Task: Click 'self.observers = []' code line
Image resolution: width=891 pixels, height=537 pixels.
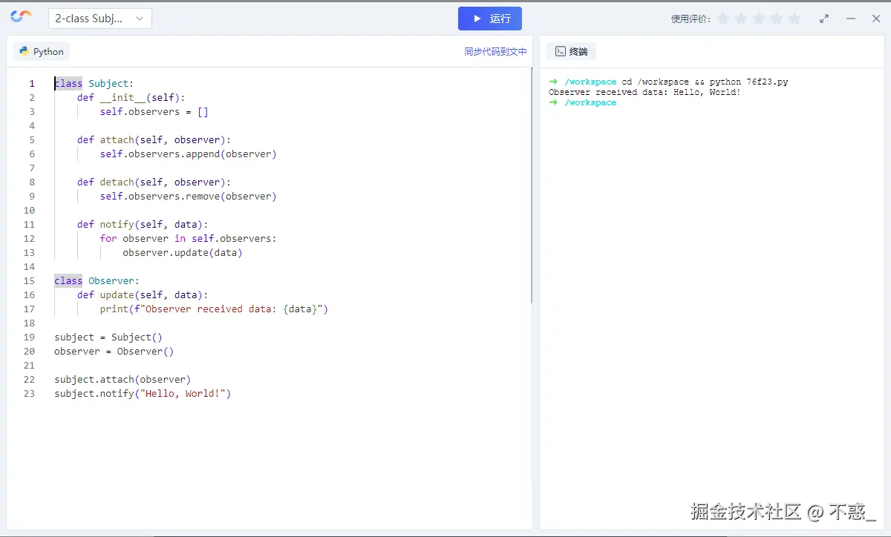Action: pyautogui.click(x=154, y=112)
